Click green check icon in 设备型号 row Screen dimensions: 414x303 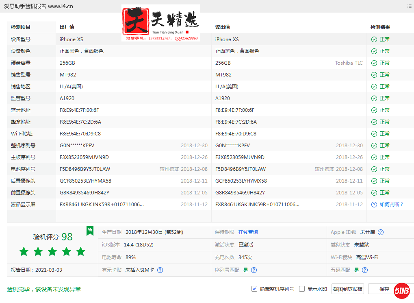tap(374, 39)
